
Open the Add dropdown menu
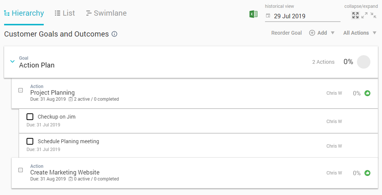pyautogui.click(x=322, y=33)
